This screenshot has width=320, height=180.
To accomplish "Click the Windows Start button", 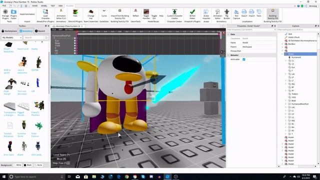I will click(x=3, y=176).
